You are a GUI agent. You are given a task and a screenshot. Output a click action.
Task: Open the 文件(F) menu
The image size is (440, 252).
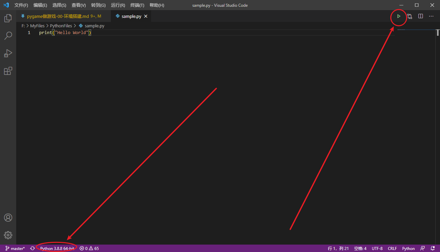[21, 5]
